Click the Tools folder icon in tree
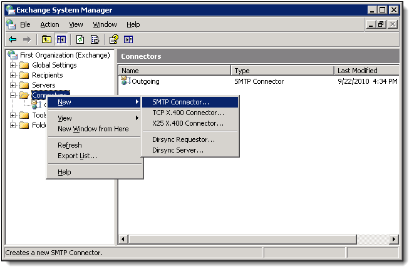Screen dimensions: 414x272 point(24,115)
